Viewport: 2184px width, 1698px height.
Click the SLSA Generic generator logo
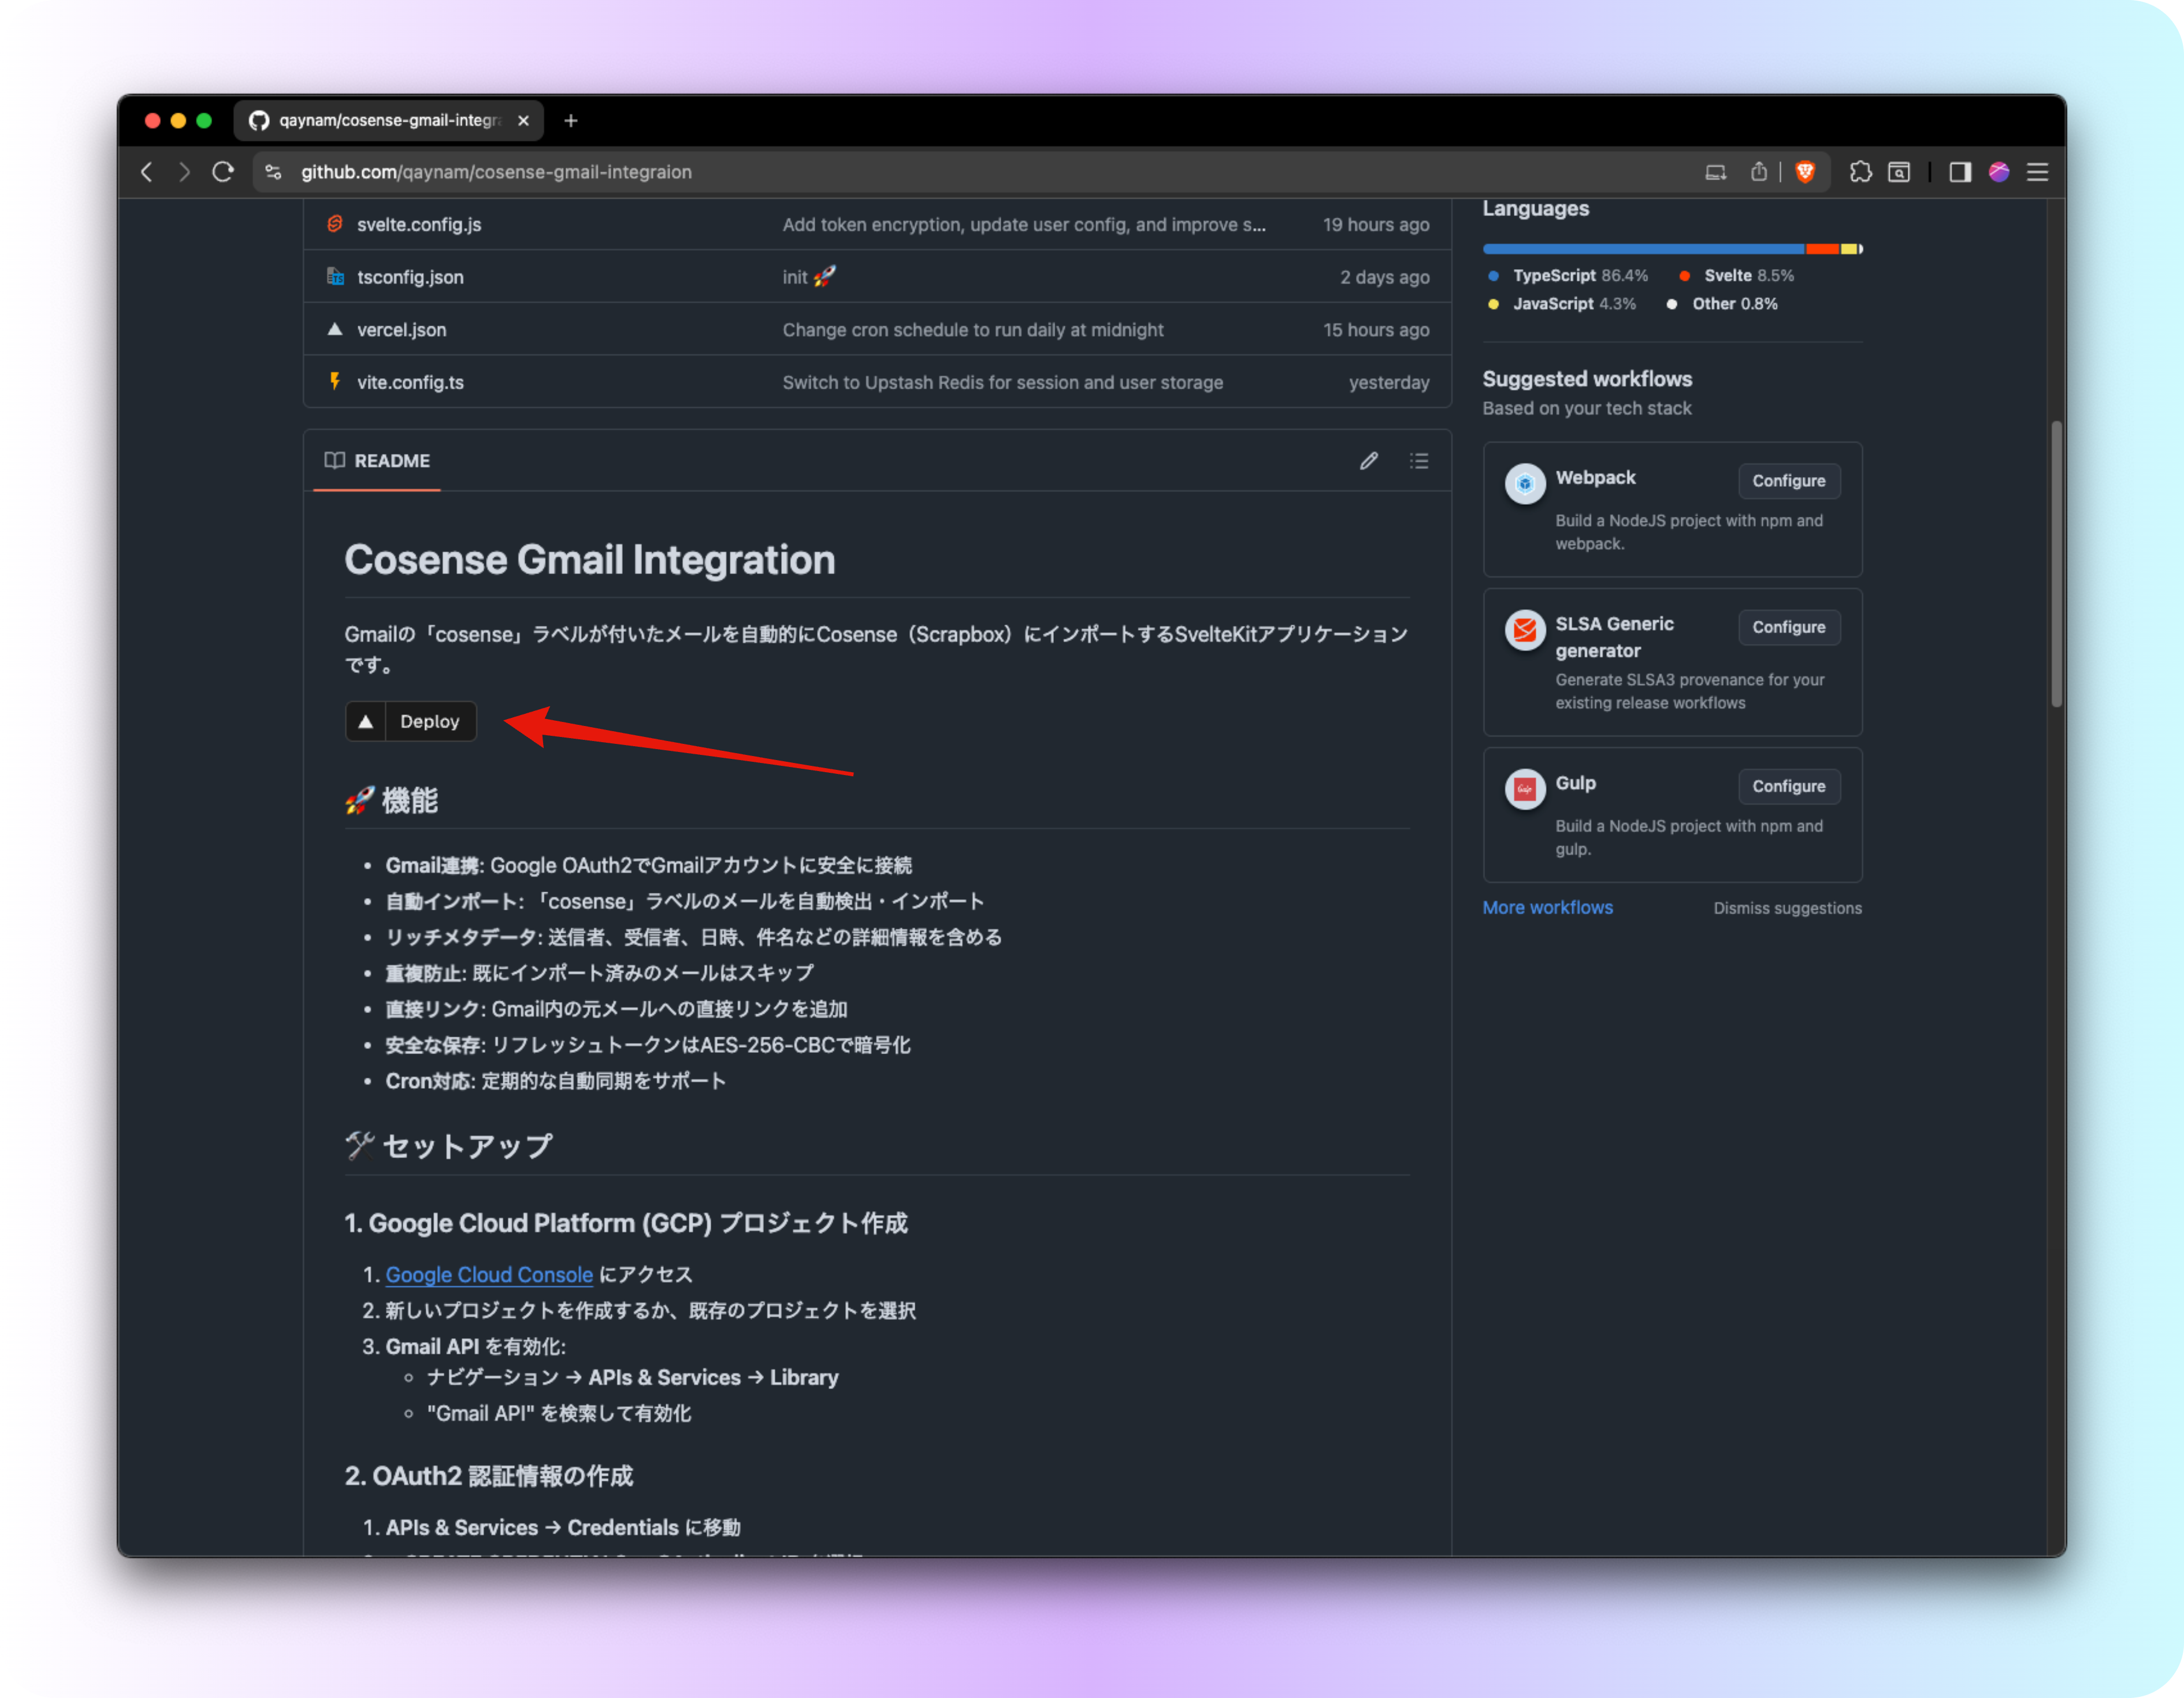coord(1525,630)
